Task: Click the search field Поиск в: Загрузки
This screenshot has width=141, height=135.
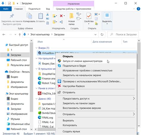Action: click(123, 34)
